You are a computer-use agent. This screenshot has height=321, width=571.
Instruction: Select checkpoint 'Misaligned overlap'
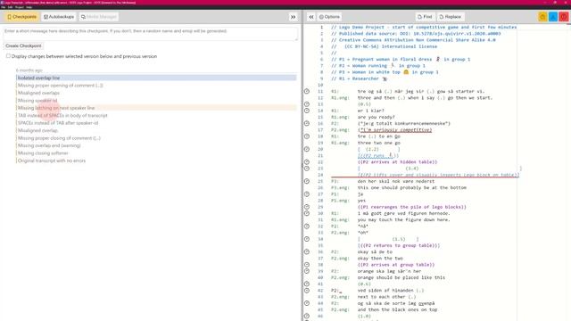pos(156,130)
